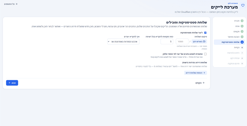Screen dimensions: 247x126
Task: Click the green checkmark of step הצבעה ואישור
Action: (242, 37)
